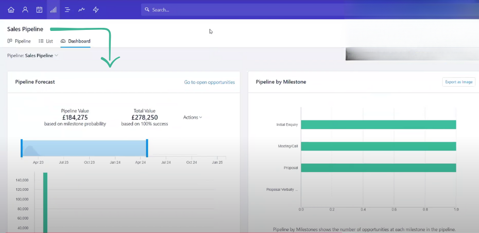The width and height of the screenshot is (479, 233).
Task: Click the Oct 23 timeline label
Action: coord(89,162)
